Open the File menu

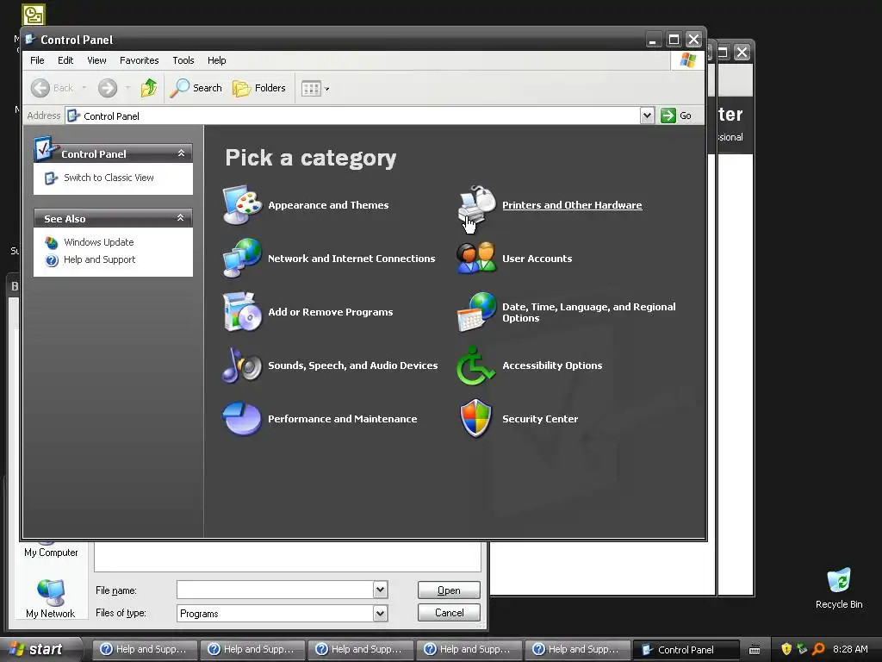37,60
